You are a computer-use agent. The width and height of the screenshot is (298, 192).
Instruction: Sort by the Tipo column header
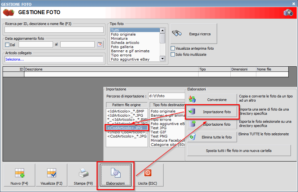(x=214, y=69)
